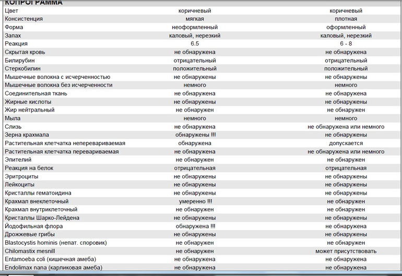The image size is (402, 276).
Task: Click the неоформленный form result
Action: pyautogui.click(x=195, y=27)
